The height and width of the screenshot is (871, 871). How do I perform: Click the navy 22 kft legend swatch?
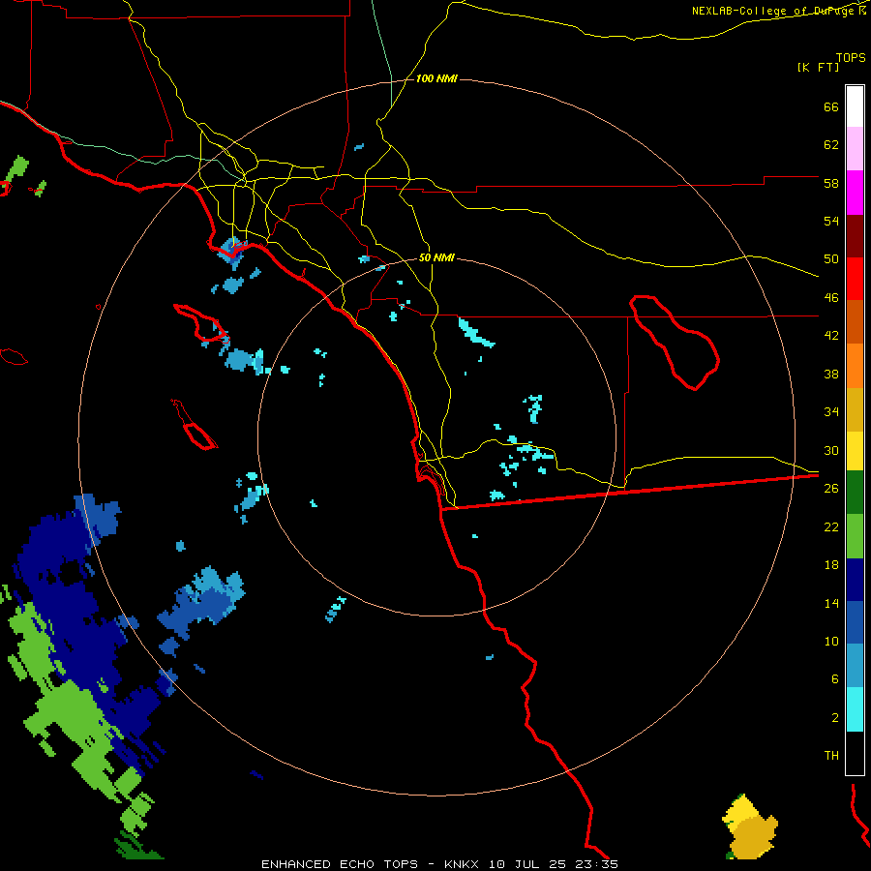855,580
